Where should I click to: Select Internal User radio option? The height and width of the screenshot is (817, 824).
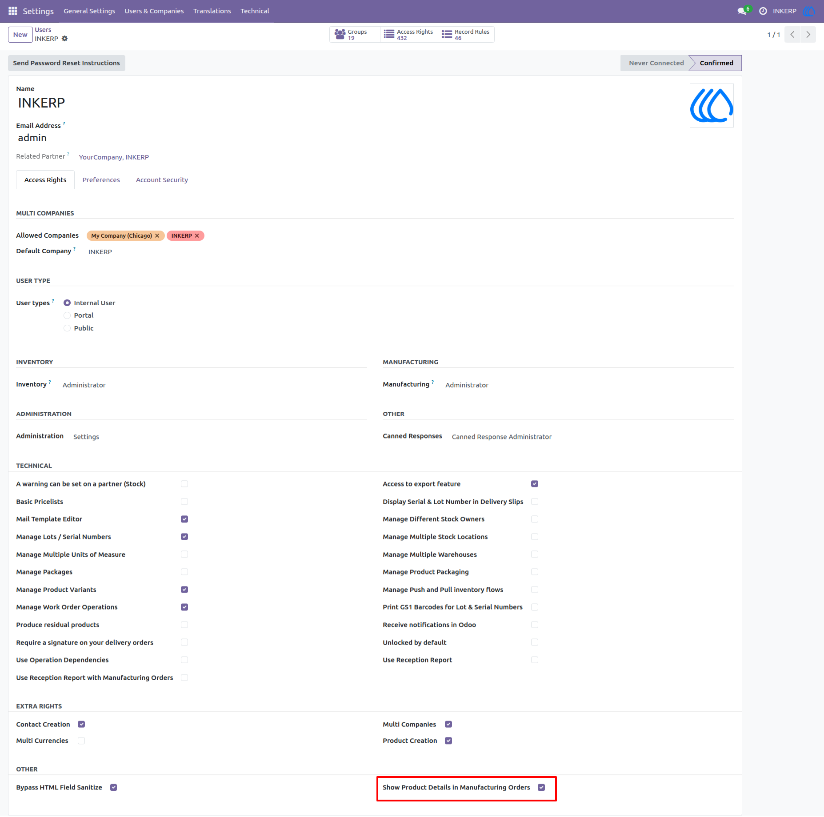(x=67, y=303)
